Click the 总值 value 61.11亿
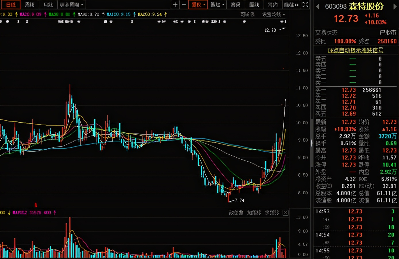Image resolution: width=399 pixels, height=259 pixels. [x=387, y=193]
